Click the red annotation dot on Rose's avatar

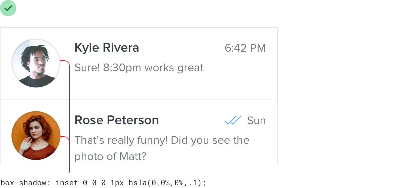click(61, 136)
